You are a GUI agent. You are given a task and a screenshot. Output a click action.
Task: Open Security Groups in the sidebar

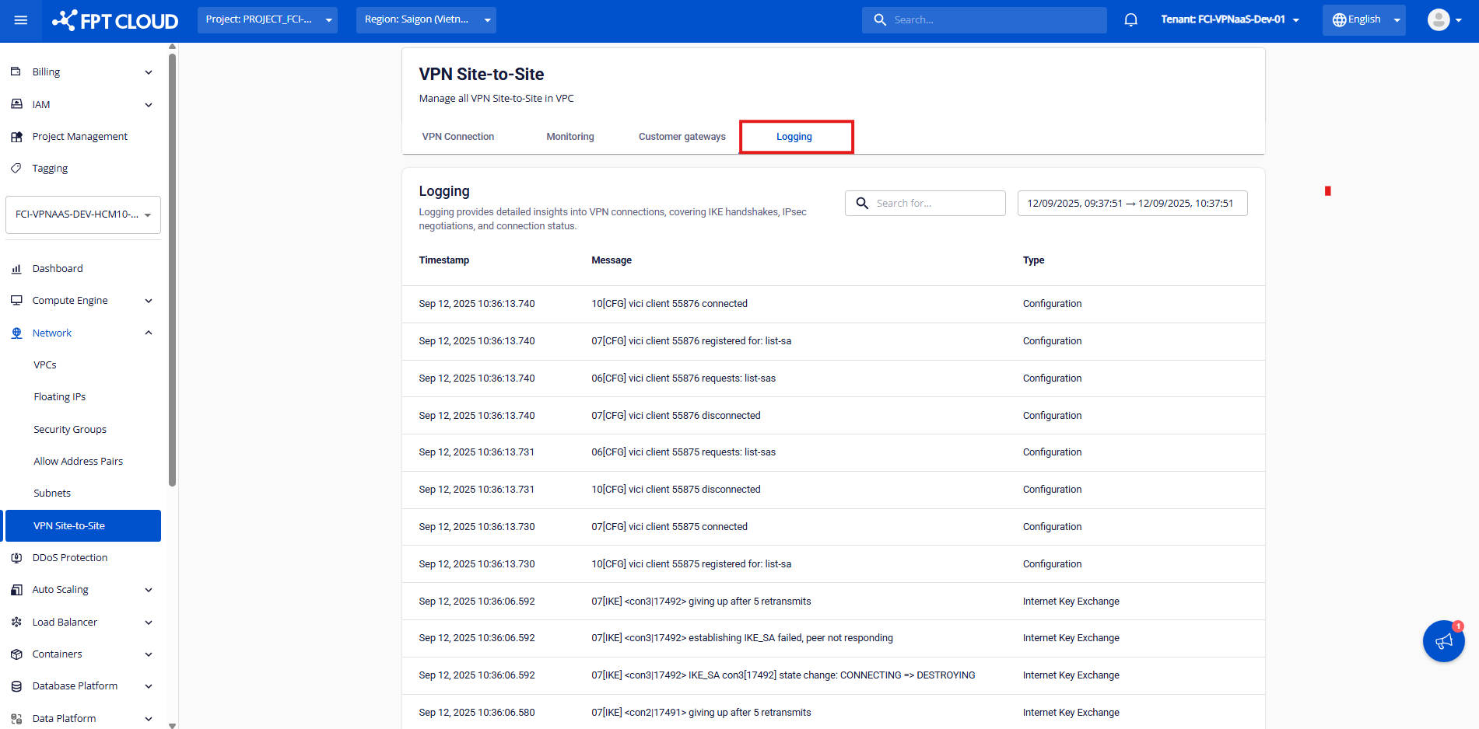click(70, 430)
